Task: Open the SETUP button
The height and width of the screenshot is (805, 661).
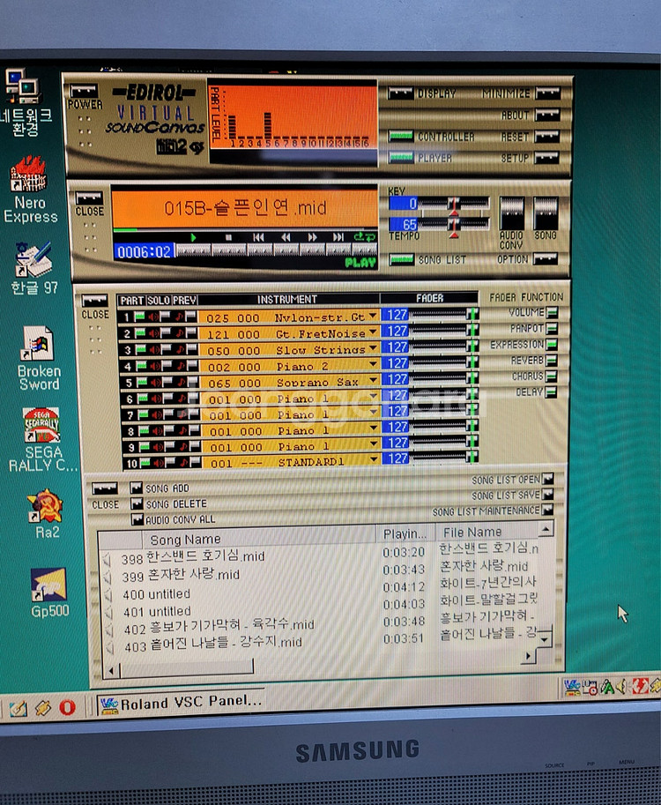Action: [x=547, y=158]
